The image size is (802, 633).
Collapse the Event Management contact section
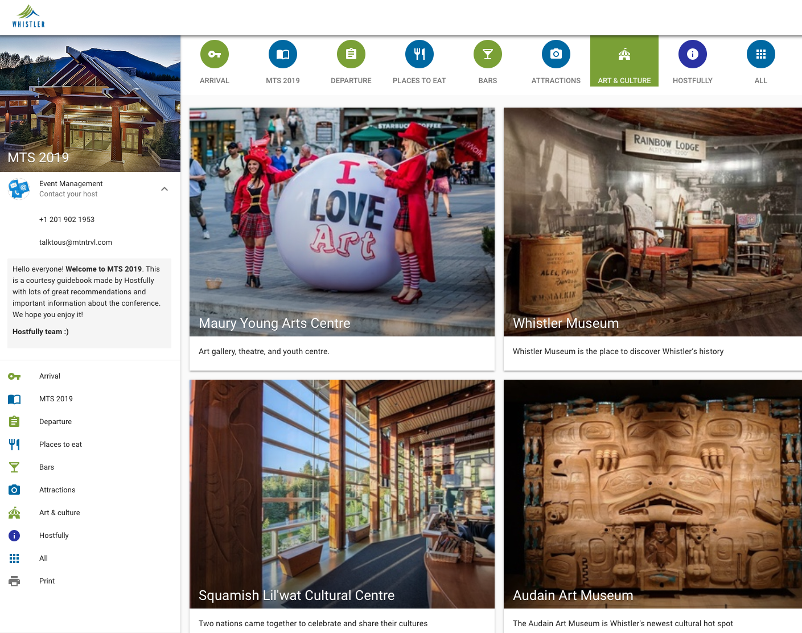click(164, 189)
